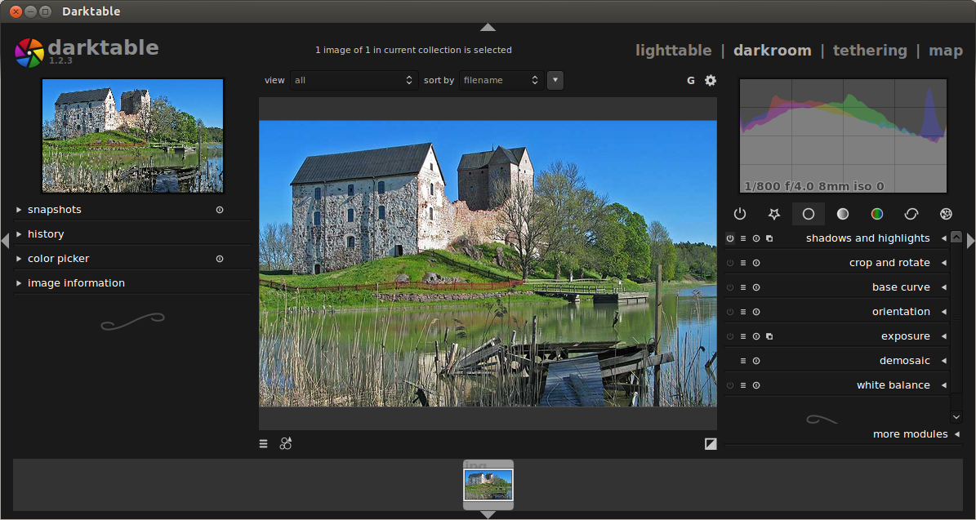This screenshot has height=520, width=976.
Task: Switch to the lighttable view
Action: [673, 51]
